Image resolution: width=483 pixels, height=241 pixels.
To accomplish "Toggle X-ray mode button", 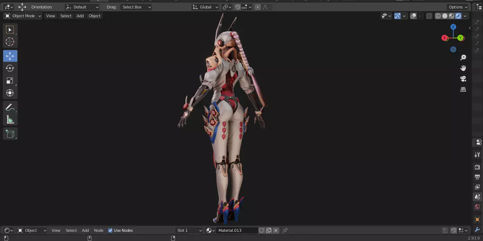I will 429,16.
